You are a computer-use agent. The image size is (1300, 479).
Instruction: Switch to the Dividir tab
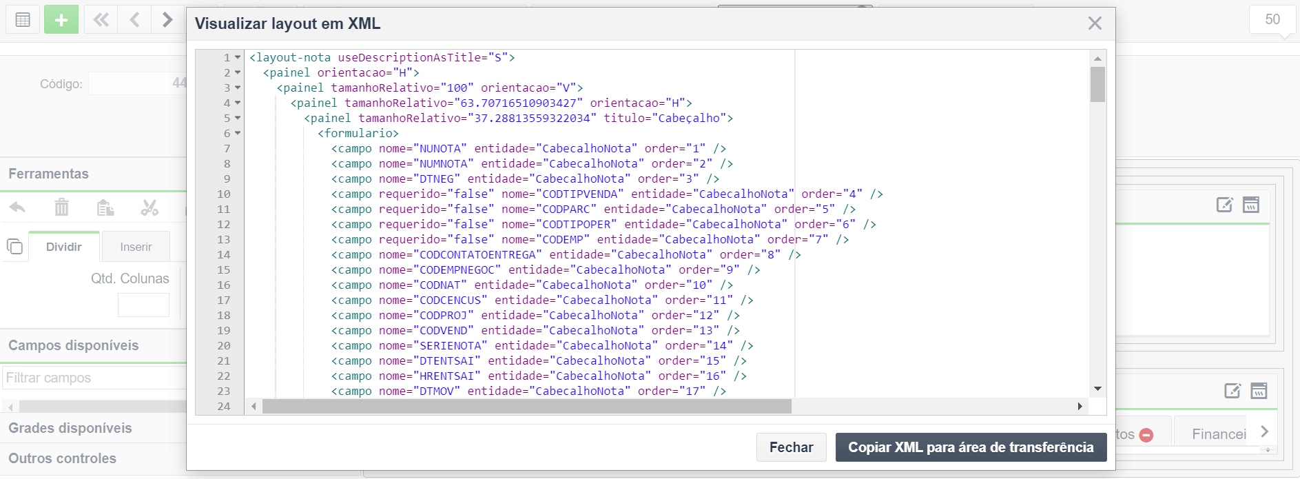click(64, 247)
